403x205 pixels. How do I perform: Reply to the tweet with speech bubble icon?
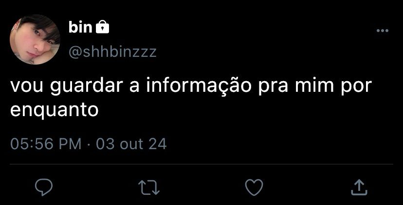44,188
